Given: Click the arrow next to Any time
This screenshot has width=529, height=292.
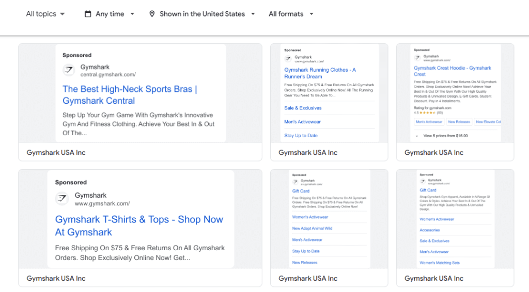Looking at the screenshot, I should click(132, 14).
